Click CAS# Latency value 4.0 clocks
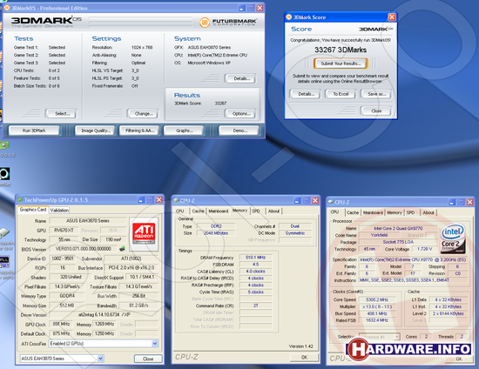 [x=255, y=271]
